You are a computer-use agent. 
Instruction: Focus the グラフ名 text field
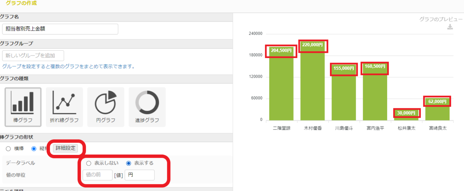(60, 29)
